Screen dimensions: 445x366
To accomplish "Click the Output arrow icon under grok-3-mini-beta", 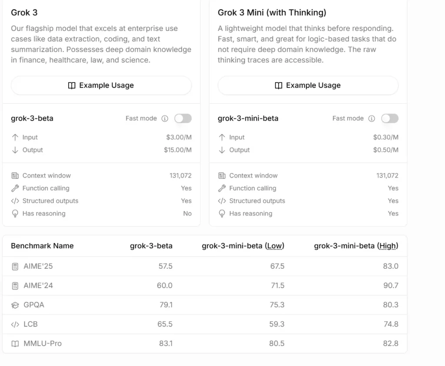I will click(222, 150).
